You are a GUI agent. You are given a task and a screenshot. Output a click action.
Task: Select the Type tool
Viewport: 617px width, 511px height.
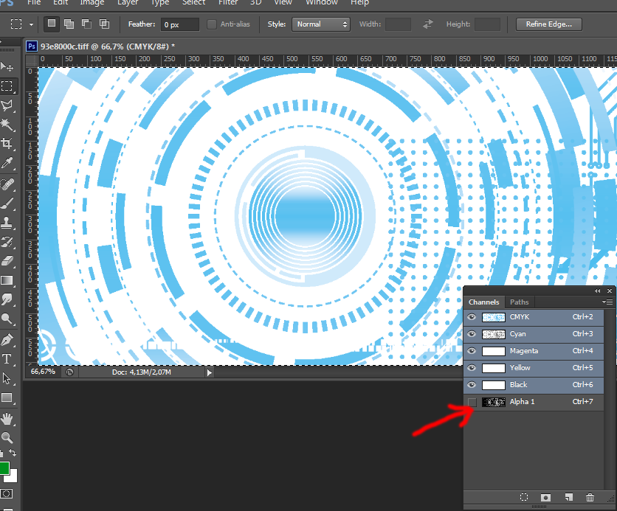point(7,359)
